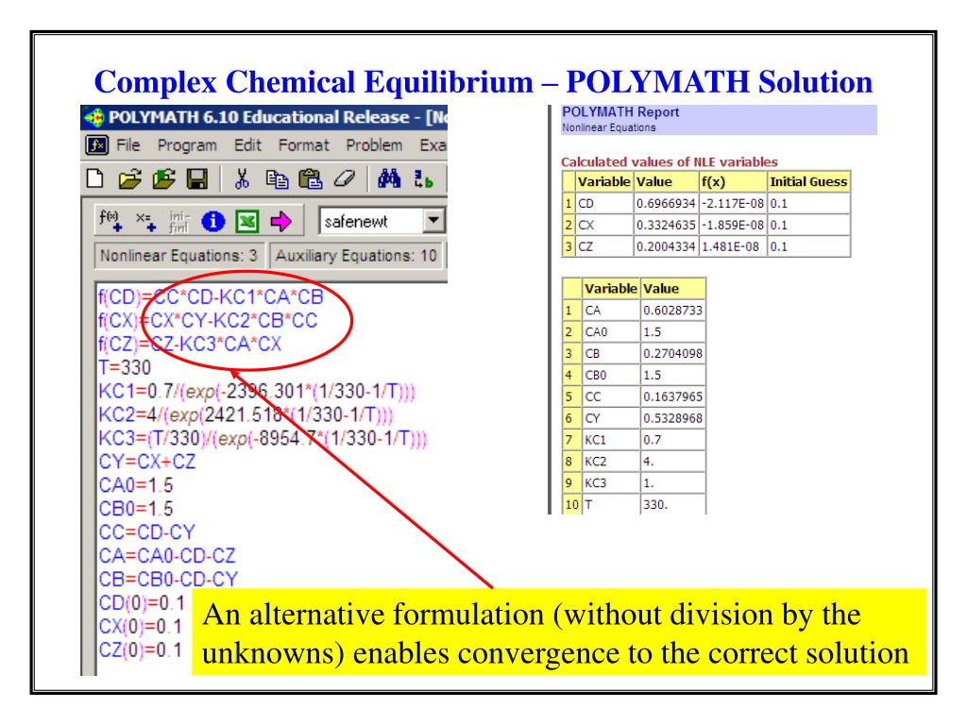Click the Eraser clear icon
The width and height of the screenshot is (967, 725).
click(x=345, y=178)
